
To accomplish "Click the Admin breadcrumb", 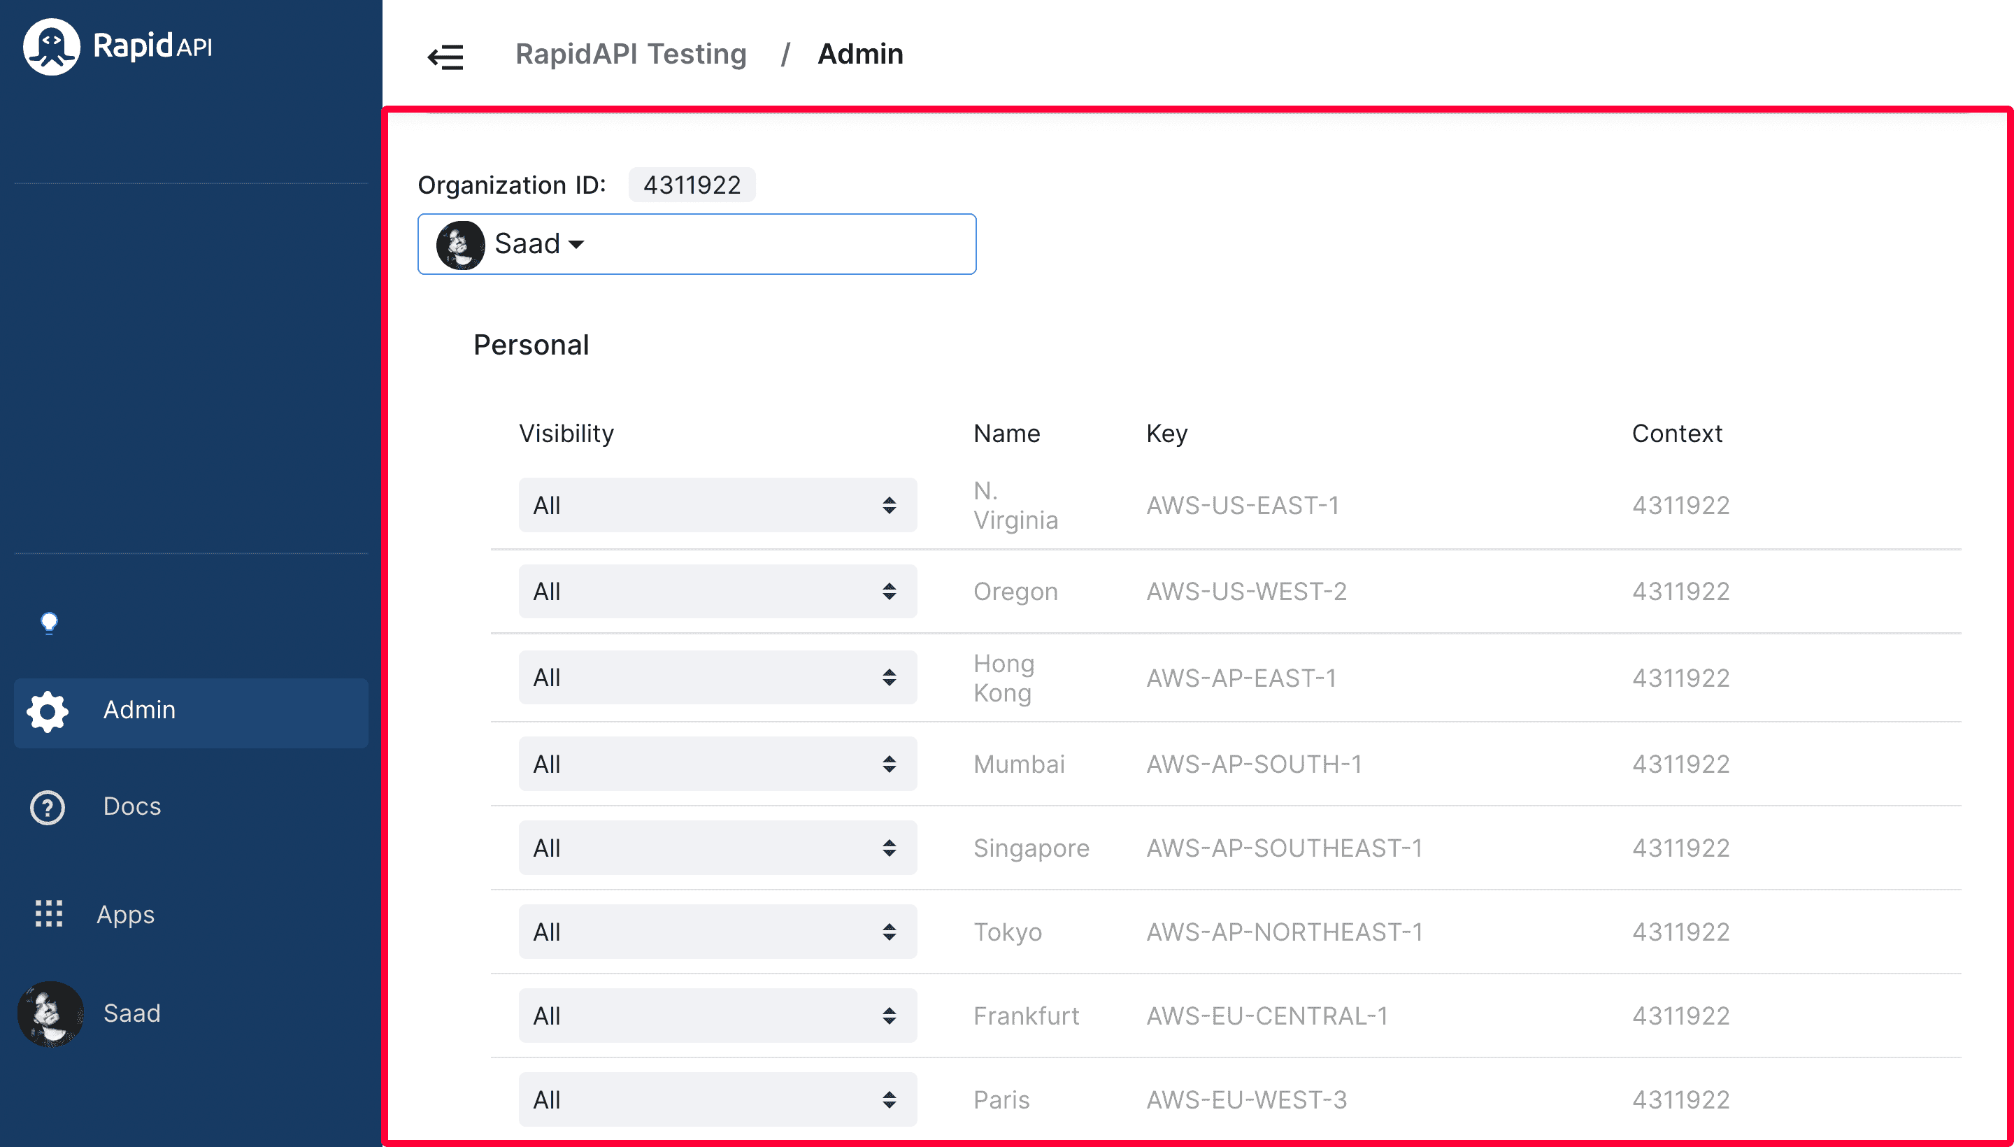I will [x=860, y=54].
